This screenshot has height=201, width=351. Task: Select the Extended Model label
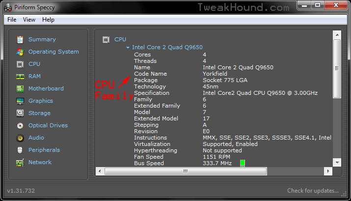(x=156, y=118)
